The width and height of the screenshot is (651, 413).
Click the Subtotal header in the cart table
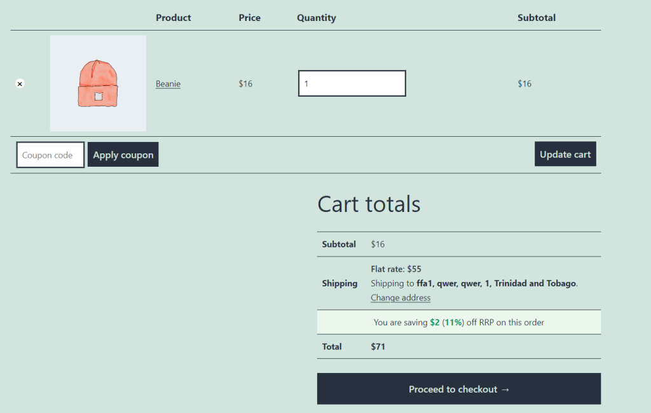click(x=536, y=18)
